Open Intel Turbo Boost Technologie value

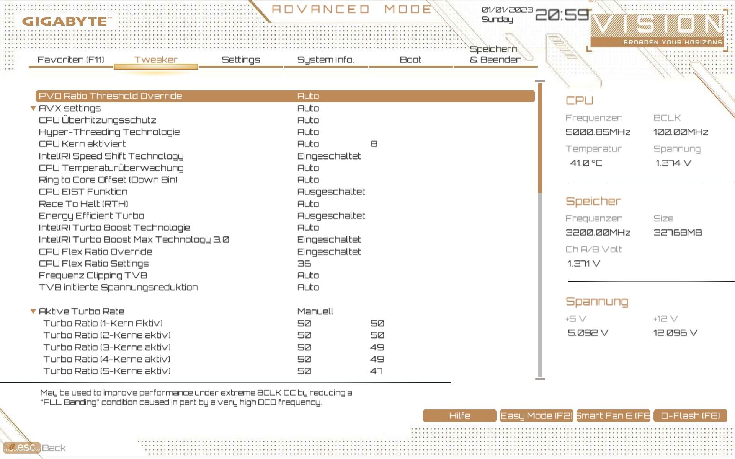308,228
